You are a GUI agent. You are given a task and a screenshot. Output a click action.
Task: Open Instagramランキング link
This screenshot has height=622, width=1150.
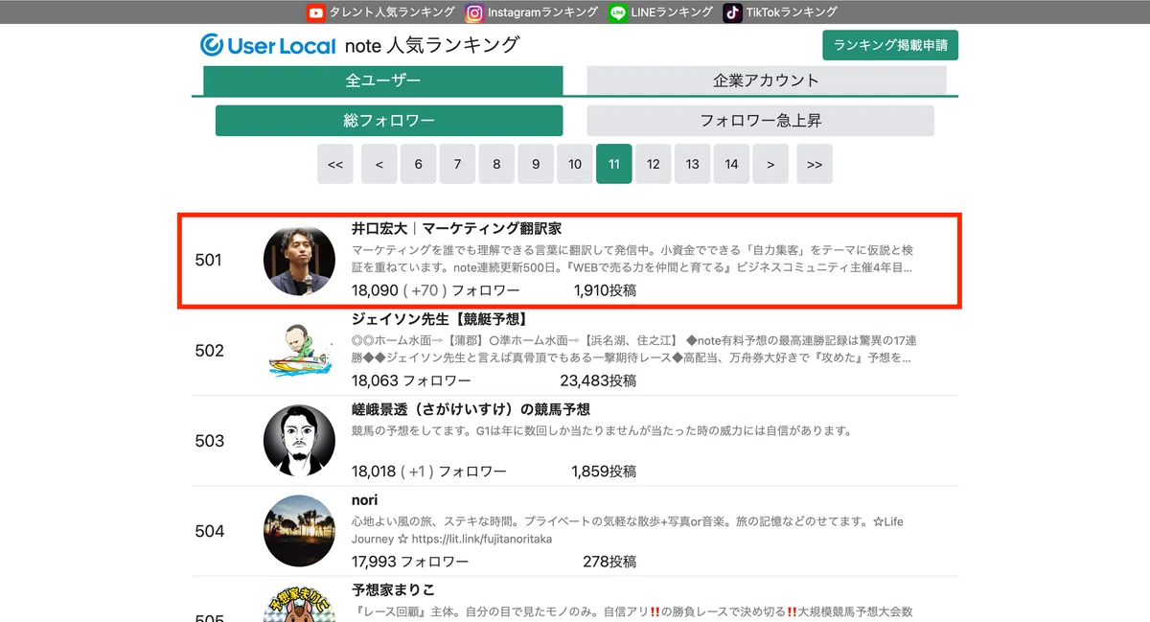tap(542, 12)
